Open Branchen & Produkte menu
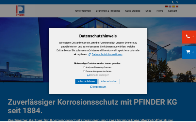 point(108,11)
